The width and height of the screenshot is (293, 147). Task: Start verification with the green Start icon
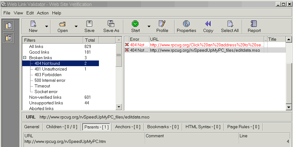click(x=135, y=24)
